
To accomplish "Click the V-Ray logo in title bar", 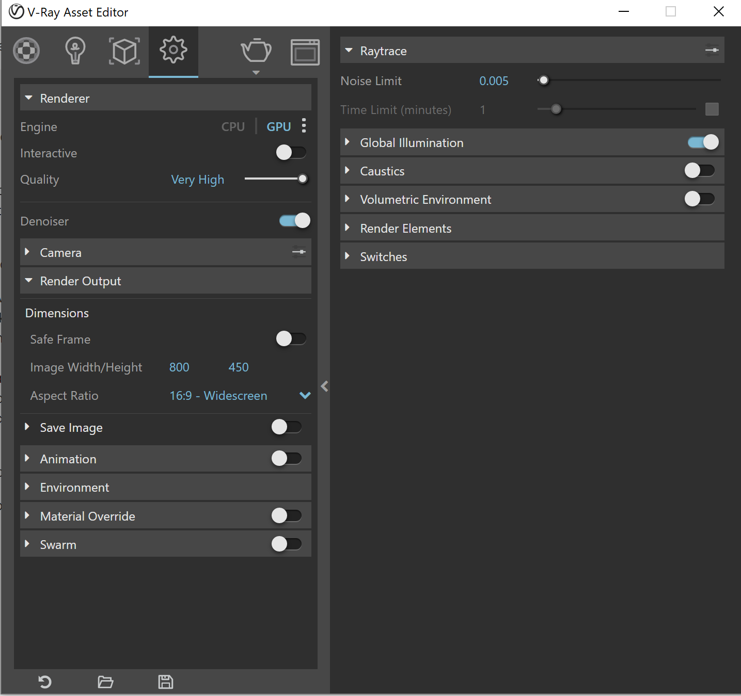I will 17,11.
